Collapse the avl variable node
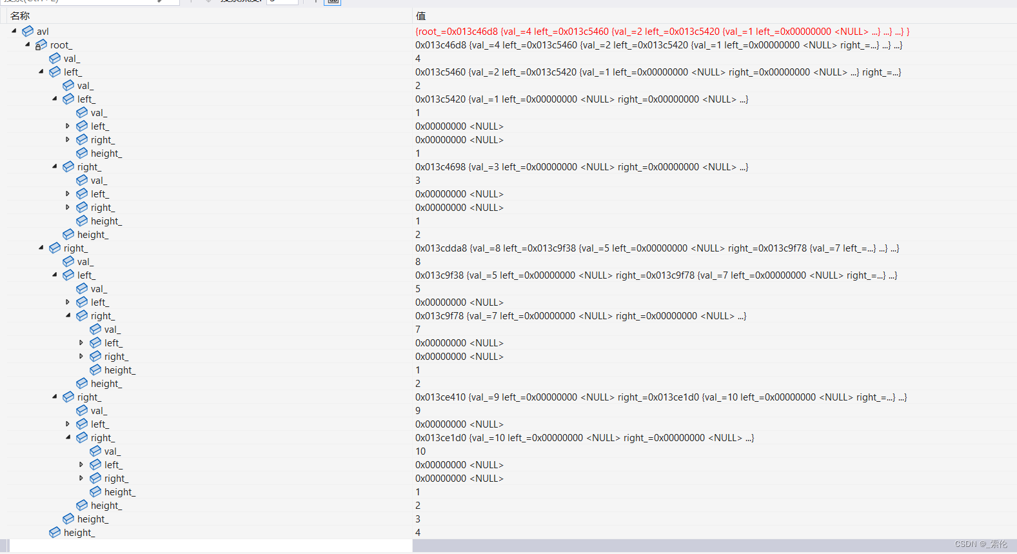Screen dimensions: 1017x554 [x=14, y=31]
